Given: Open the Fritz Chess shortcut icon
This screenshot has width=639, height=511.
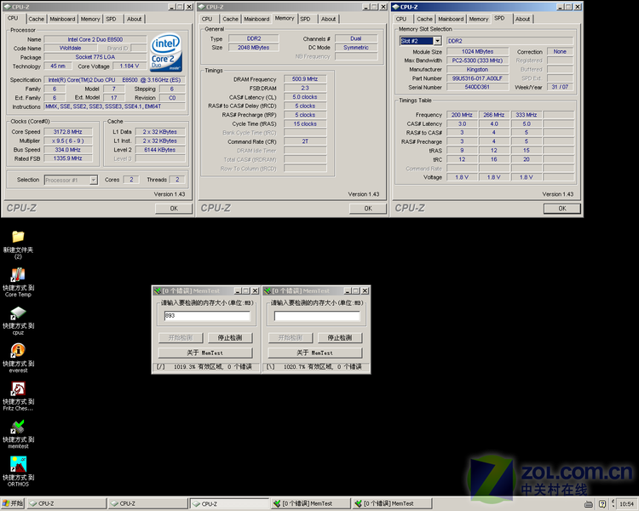Looking at the screenshot, I should [x=18, y=388].
